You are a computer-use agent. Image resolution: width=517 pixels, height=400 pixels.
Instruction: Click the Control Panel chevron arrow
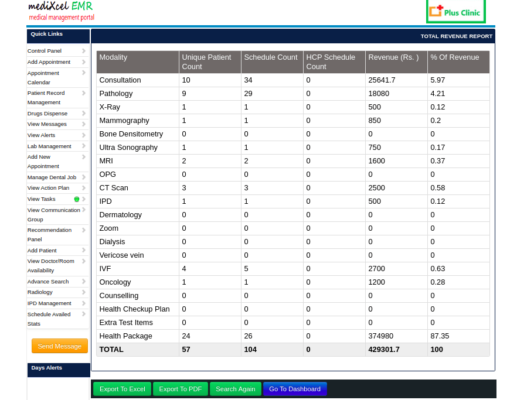83,51
